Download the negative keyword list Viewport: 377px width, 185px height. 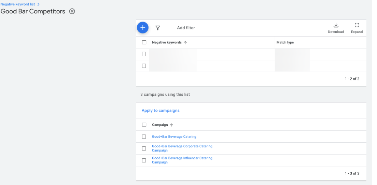[x=336, y=28]
